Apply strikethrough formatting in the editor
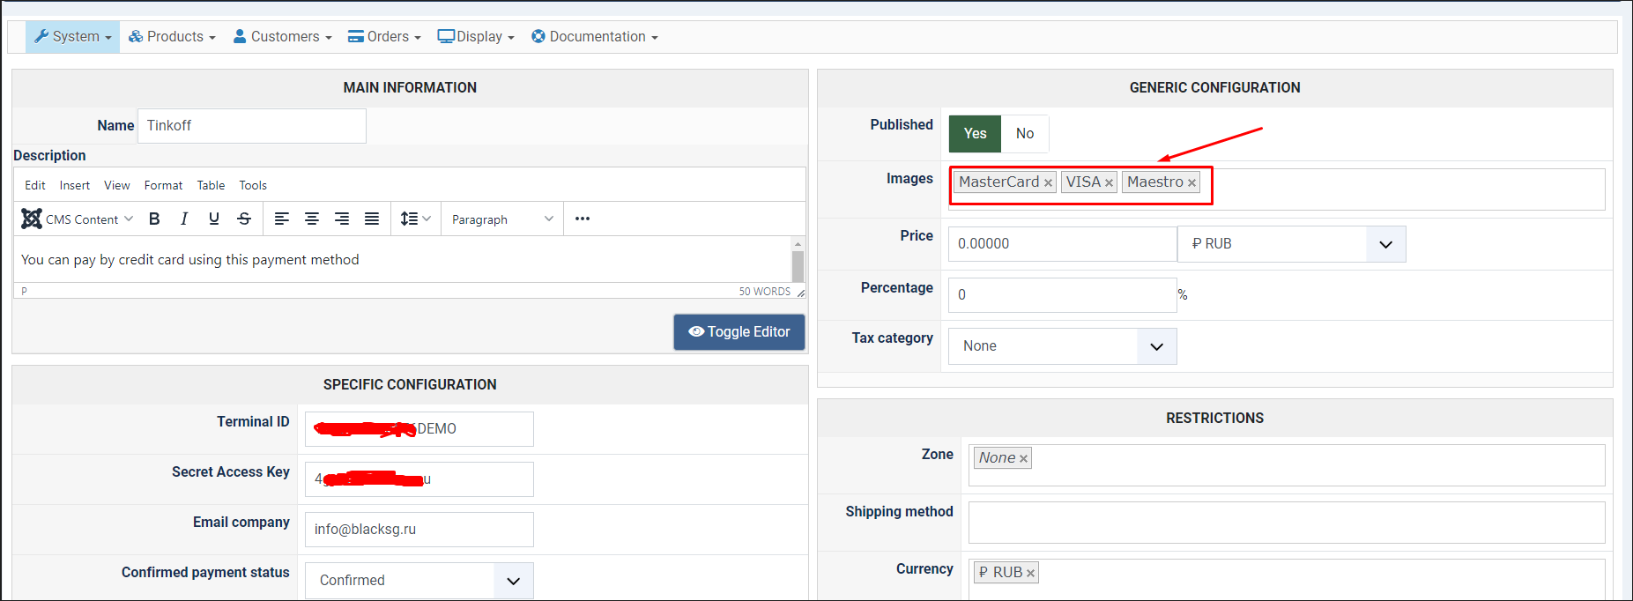1633x601 pixels. [244, 219]
